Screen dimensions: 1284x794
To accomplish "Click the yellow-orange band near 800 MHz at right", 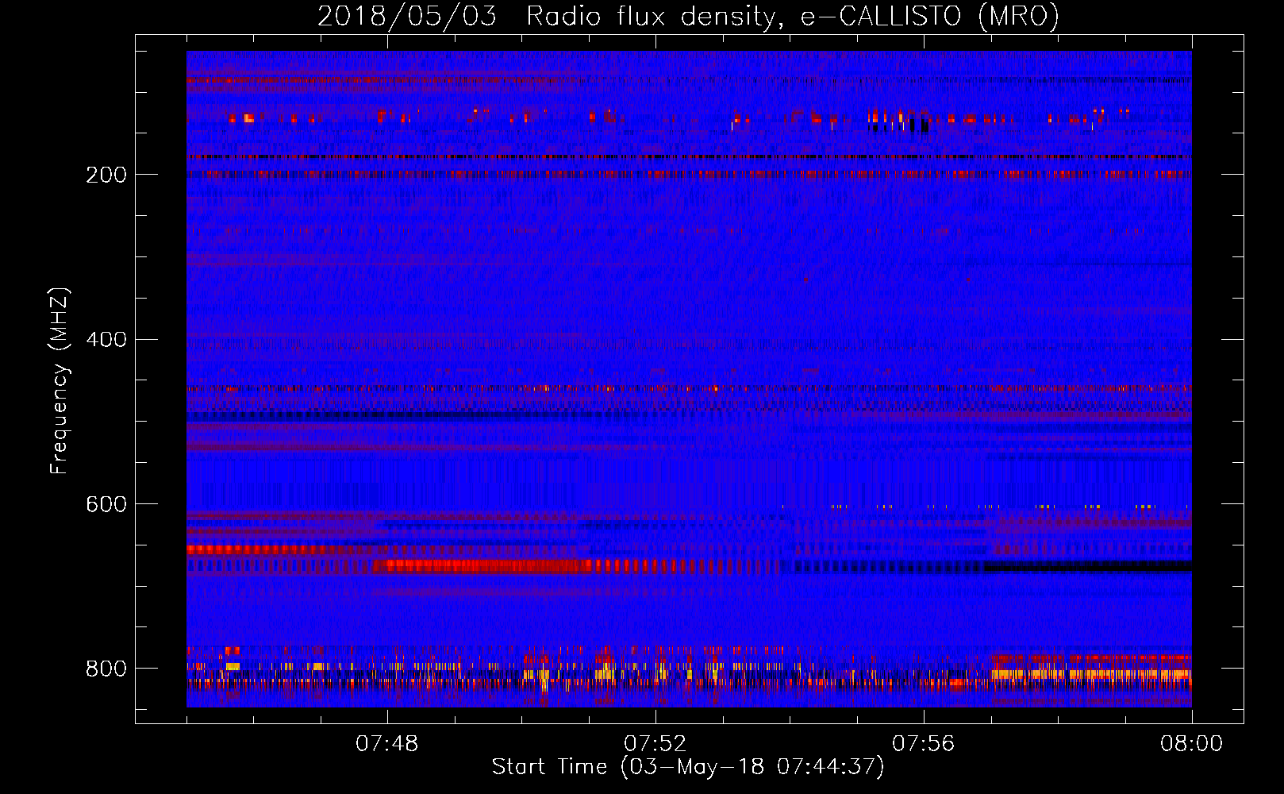I will 1091,674.
